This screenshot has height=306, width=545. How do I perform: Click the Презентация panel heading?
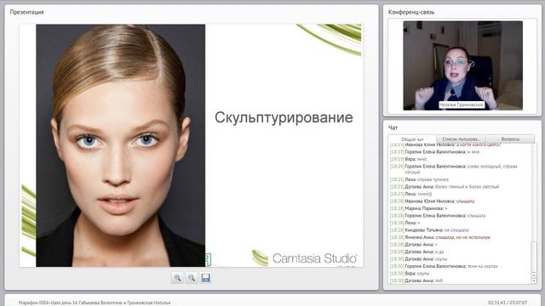point(26,12)
